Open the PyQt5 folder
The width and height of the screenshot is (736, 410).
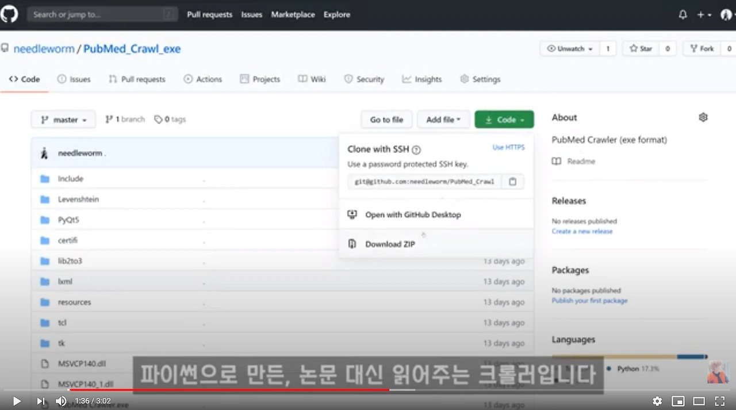(68, 220)
